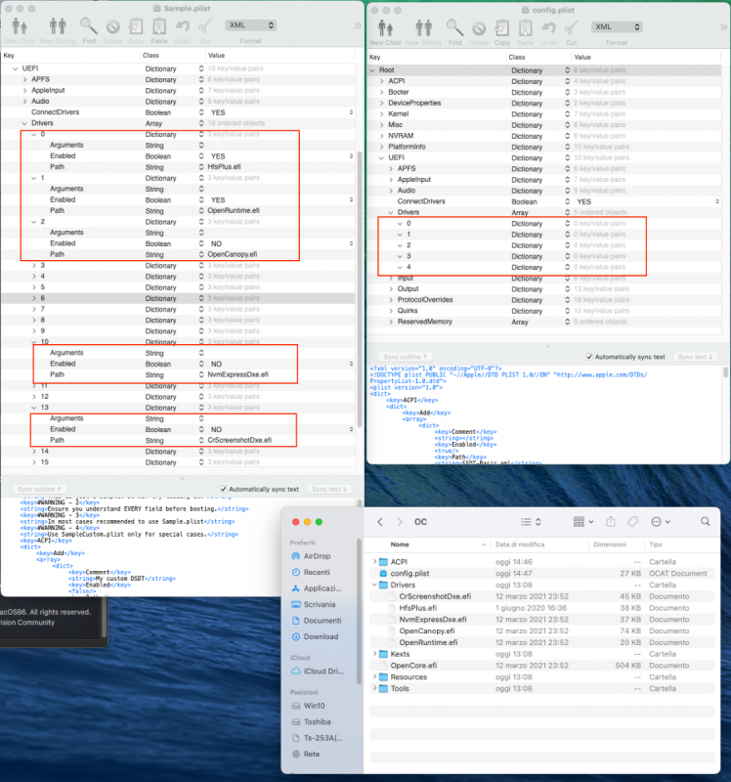This screenshot has width=731, height=782.
Task: Expand Kexts folder in Finder
Action: [374, 653]
